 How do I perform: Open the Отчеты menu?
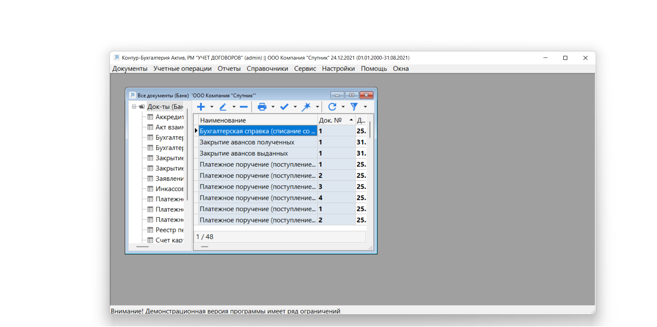pos(229,68)
